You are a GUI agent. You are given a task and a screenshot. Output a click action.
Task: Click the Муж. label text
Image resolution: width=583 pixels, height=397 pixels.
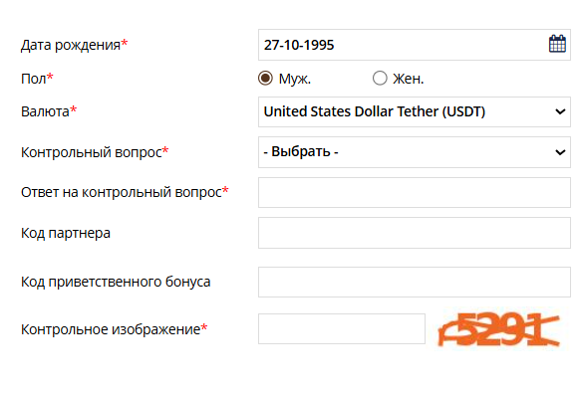tap(294, 79)
